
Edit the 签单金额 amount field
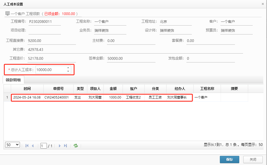131,58
